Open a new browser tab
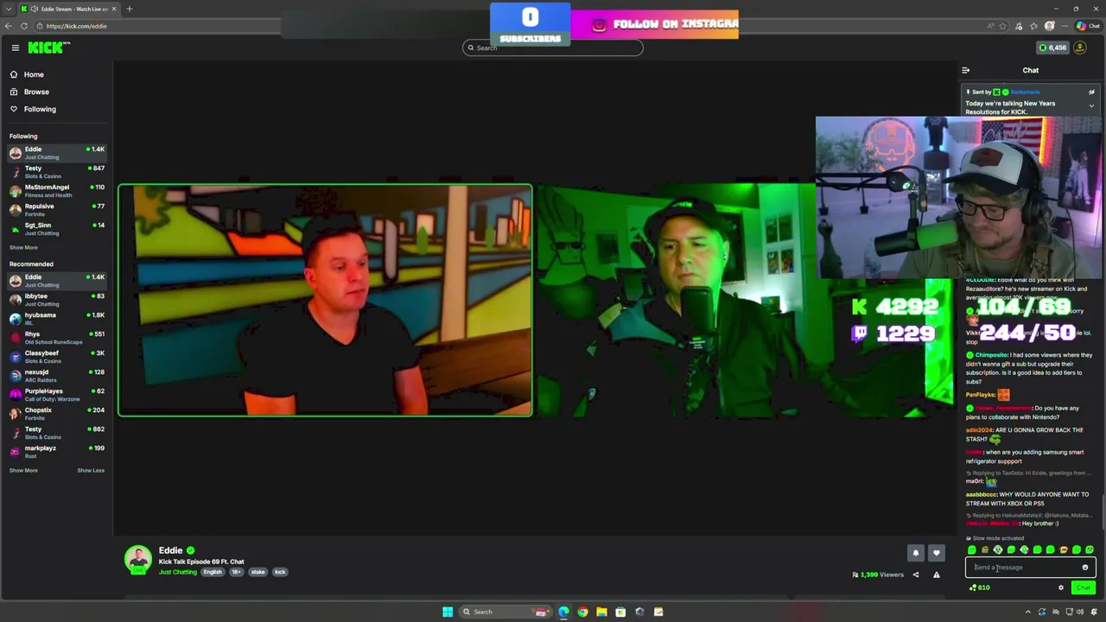Screen dimensions: 1106x622 click(129, 9)
